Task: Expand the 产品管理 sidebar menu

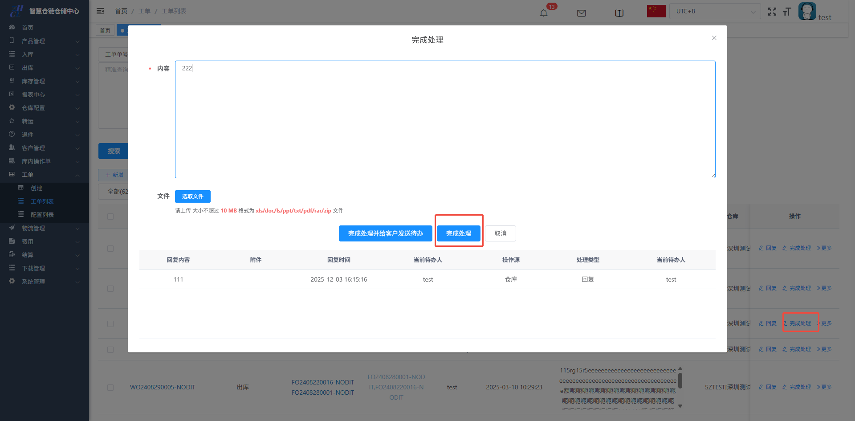Action: (45, 41)
